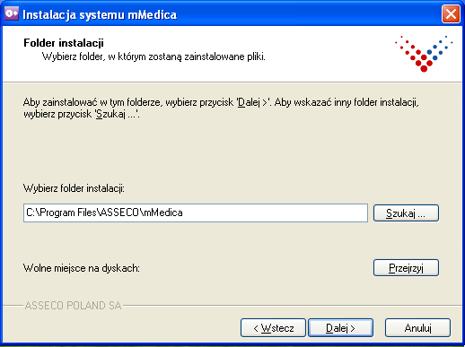Close the mMedica installer window
This screenshot has height=347, width=465.
(451, 14)
